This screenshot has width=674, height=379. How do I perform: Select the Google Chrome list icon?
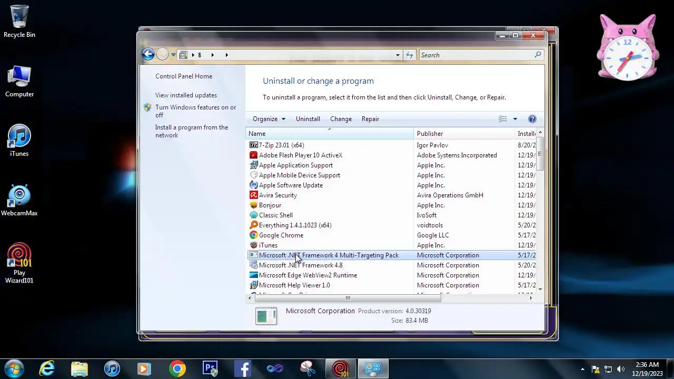(254, 235)
